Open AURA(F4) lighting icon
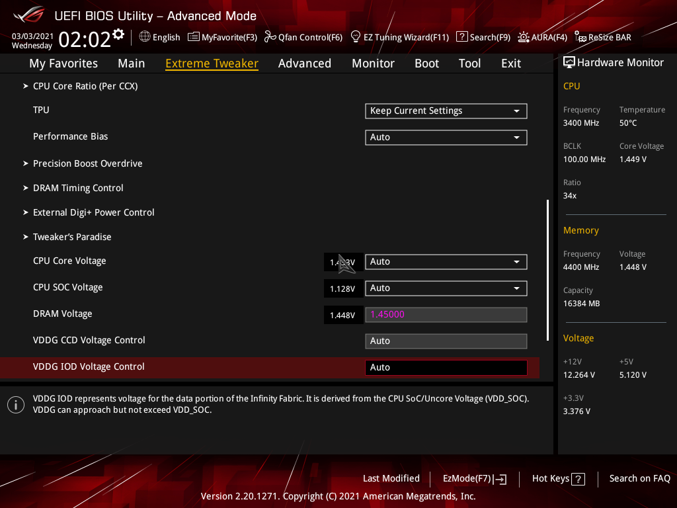The image size is (677, 508). tap(524, 37)
